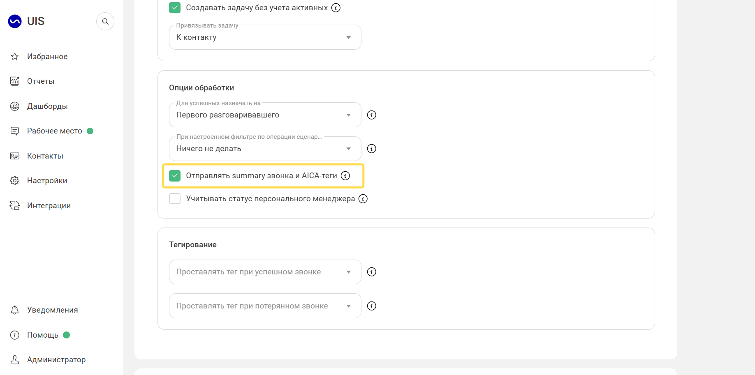This screenshot has height=375, width=755.
Task: Uncheck Создавать задачу без учета активных
Action: click(x=175, y=8)
